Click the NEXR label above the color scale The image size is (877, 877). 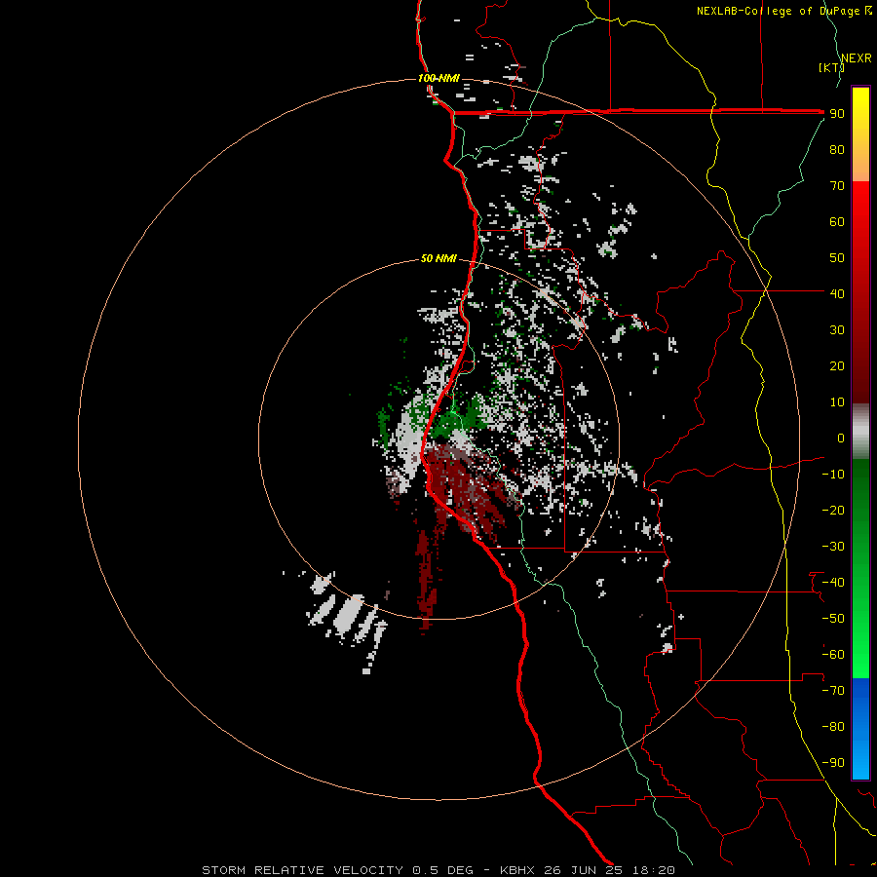856,58
